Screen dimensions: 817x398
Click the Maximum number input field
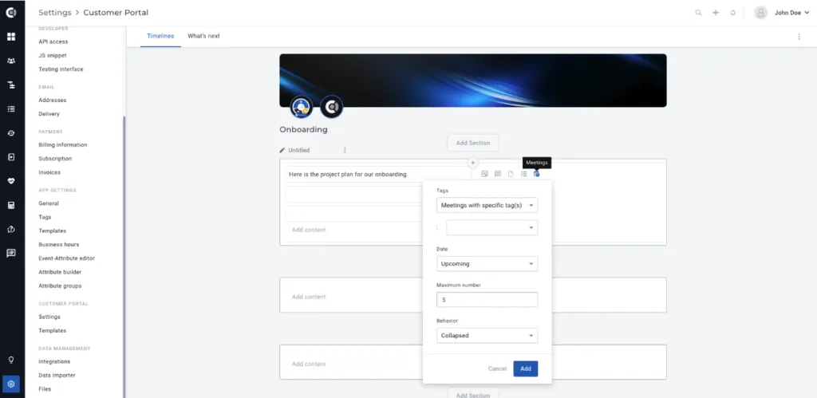point(487,300)
